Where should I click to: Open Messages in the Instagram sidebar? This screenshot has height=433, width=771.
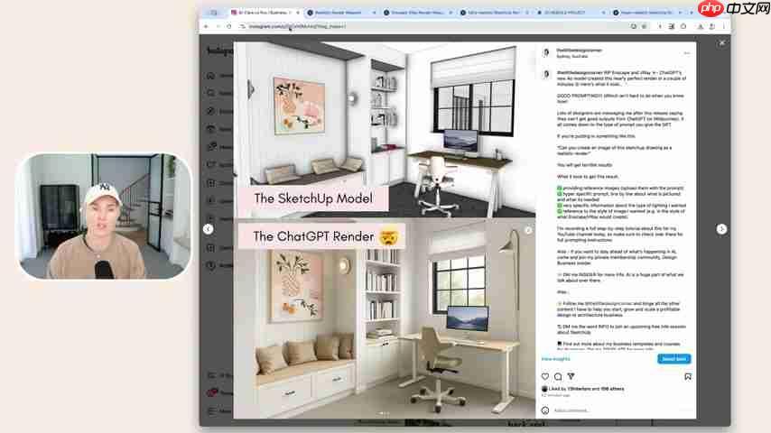218,146
